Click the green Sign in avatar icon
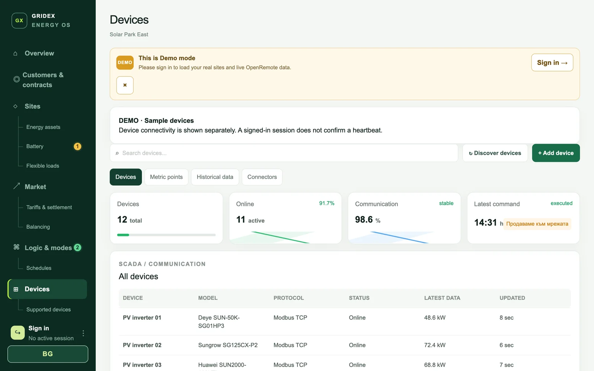The width and height of the screenshot is (594, 371). coord(18,333)
